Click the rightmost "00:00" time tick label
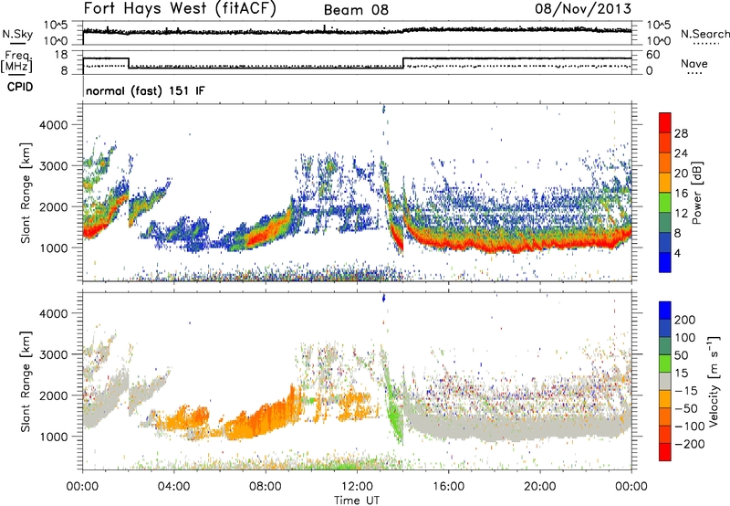This screenshot has width=730, height=506. (631, 487)
